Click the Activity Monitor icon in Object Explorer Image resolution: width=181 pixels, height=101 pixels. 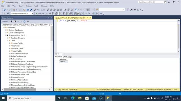pyautogui.click(x=28, y=22)
